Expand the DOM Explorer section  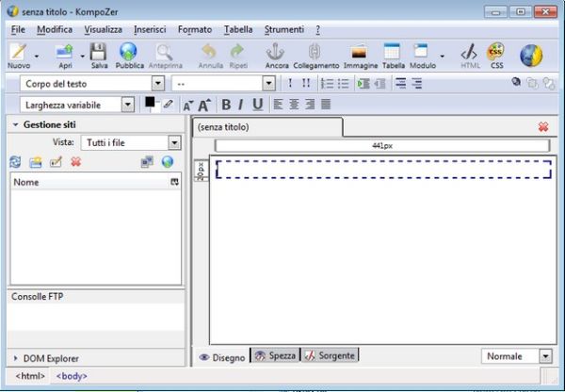click(16, 358)
